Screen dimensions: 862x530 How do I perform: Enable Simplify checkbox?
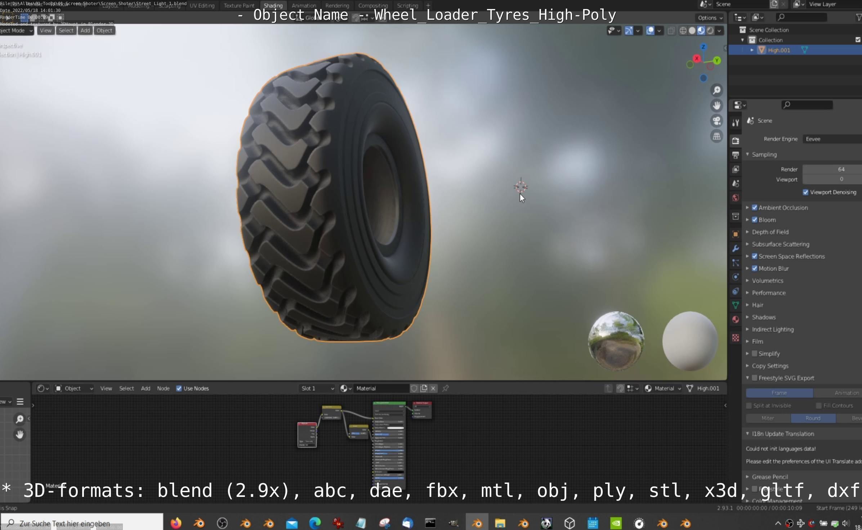coord(754,354)
